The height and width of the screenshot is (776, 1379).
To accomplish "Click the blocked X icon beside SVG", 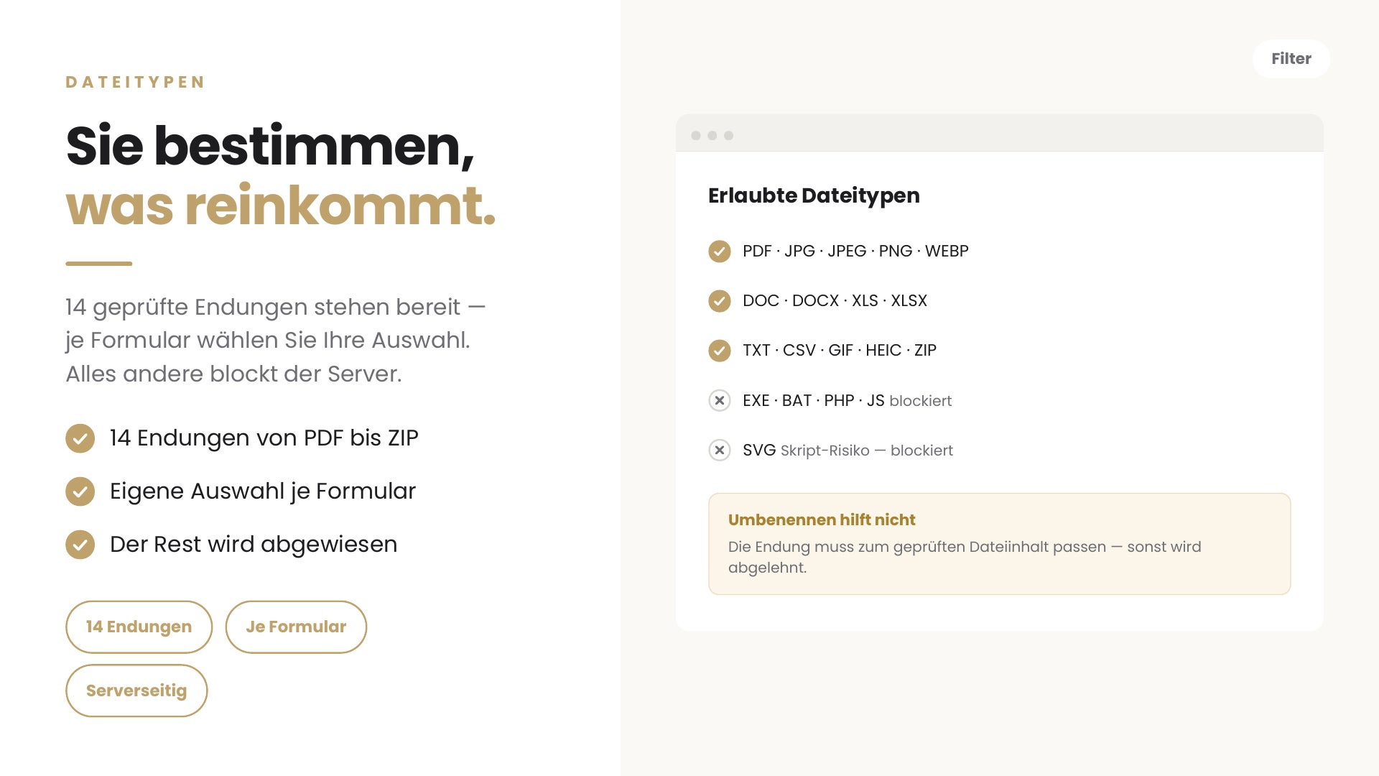I will point(719,450).
